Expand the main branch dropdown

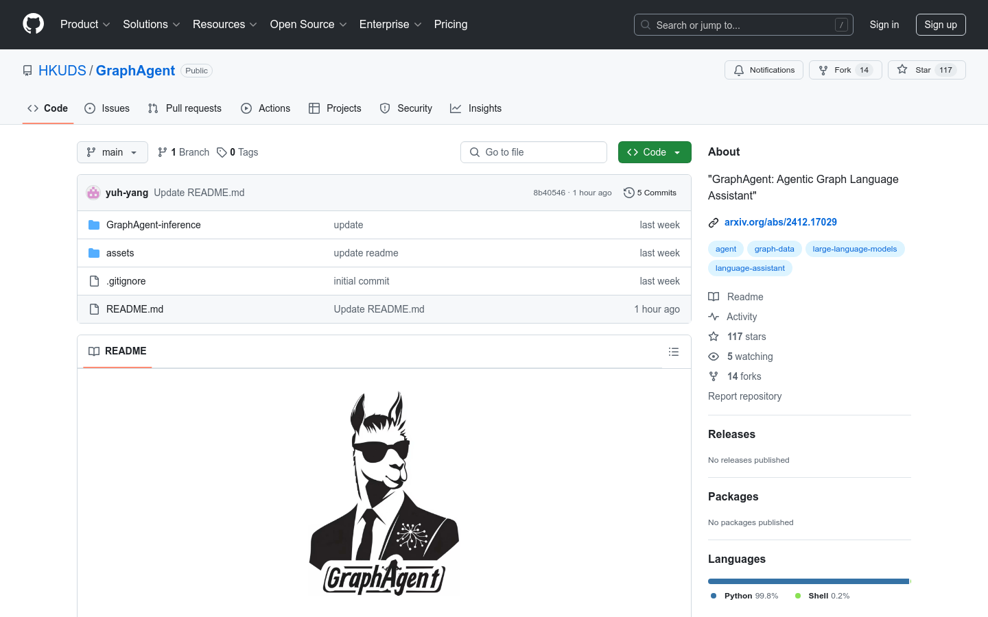[113, 152]
